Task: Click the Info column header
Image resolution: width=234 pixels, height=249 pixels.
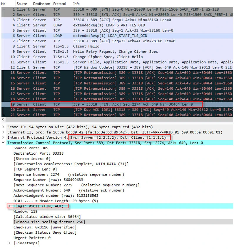Action: tap(76, 4)
